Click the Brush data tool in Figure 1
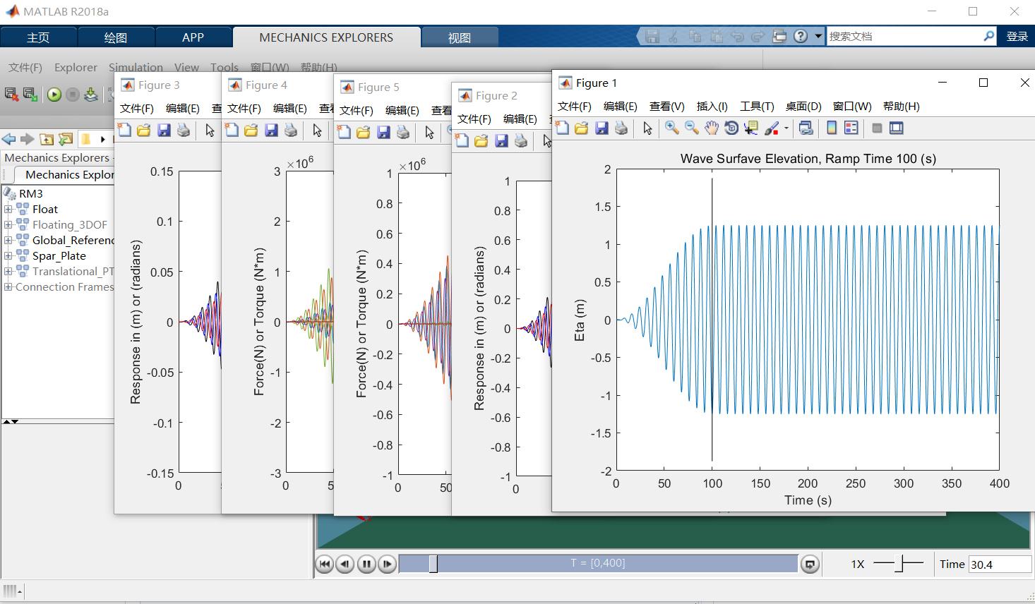The width and height of the screenshot is (1035, 604). pos(772,128)
